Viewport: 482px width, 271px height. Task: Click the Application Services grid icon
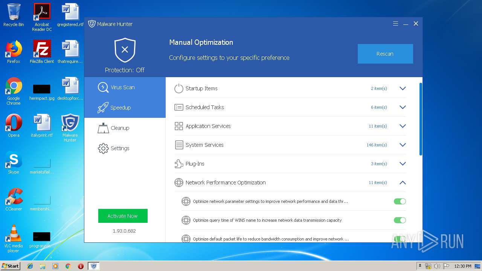pos(178,126)
